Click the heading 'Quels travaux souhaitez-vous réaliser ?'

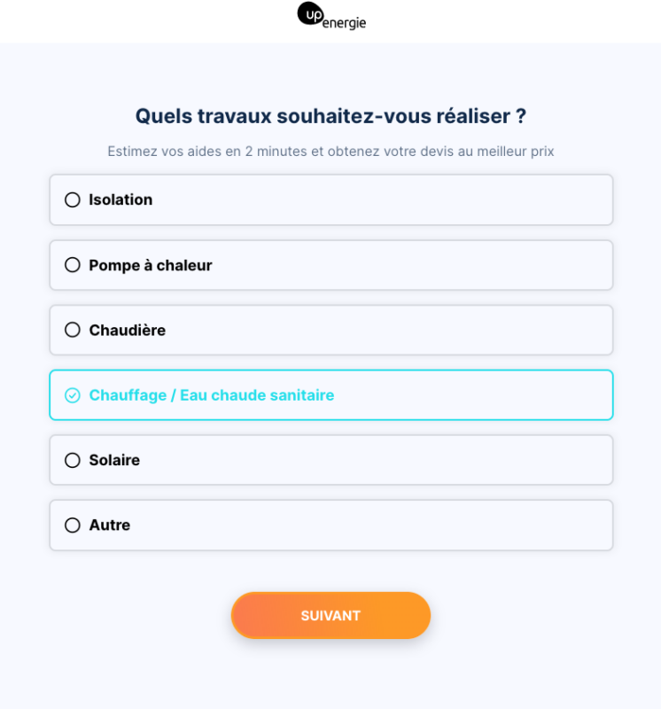click(x=330, y=116)
